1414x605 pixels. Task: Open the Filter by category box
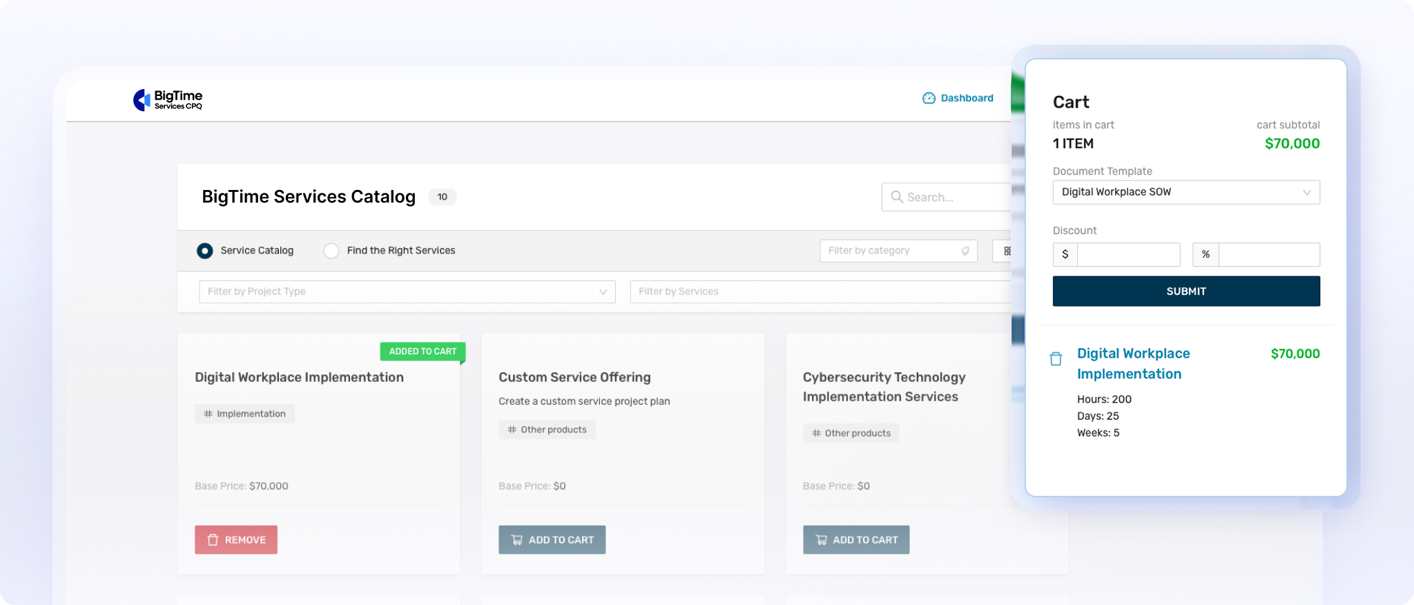tap(898, 251)
